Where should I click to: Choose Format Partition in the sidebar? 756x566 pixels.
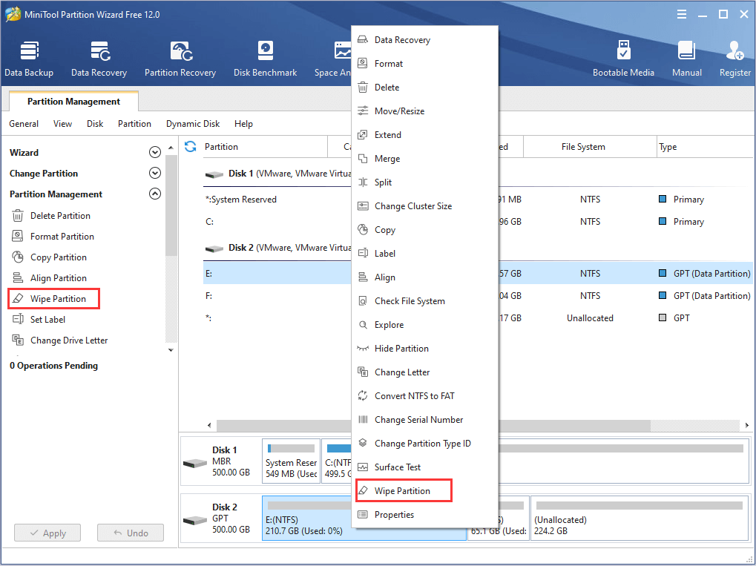tap(53, 236)
